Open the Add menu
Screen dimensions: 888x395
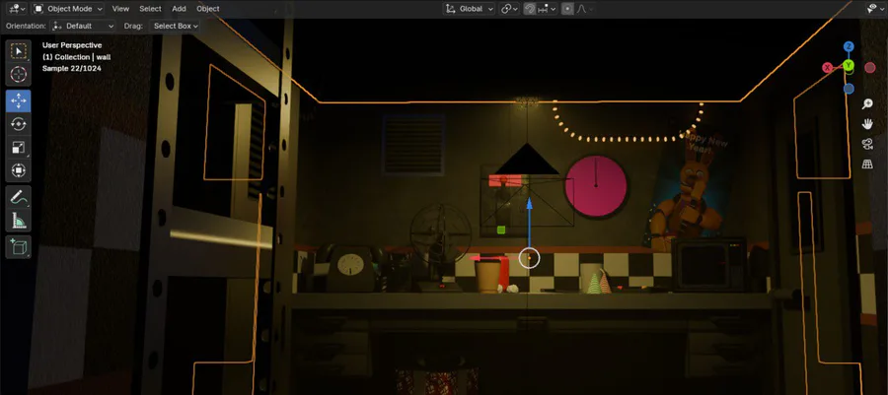(179, 9)
